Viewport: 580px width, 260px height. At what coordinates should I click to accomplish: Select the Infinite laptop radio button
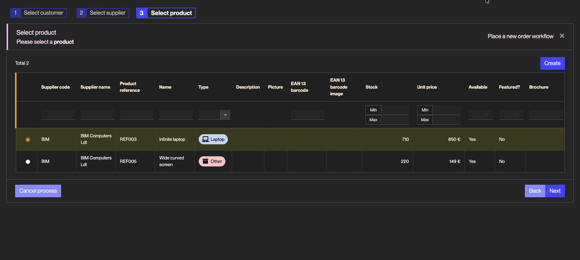(28, 139)
